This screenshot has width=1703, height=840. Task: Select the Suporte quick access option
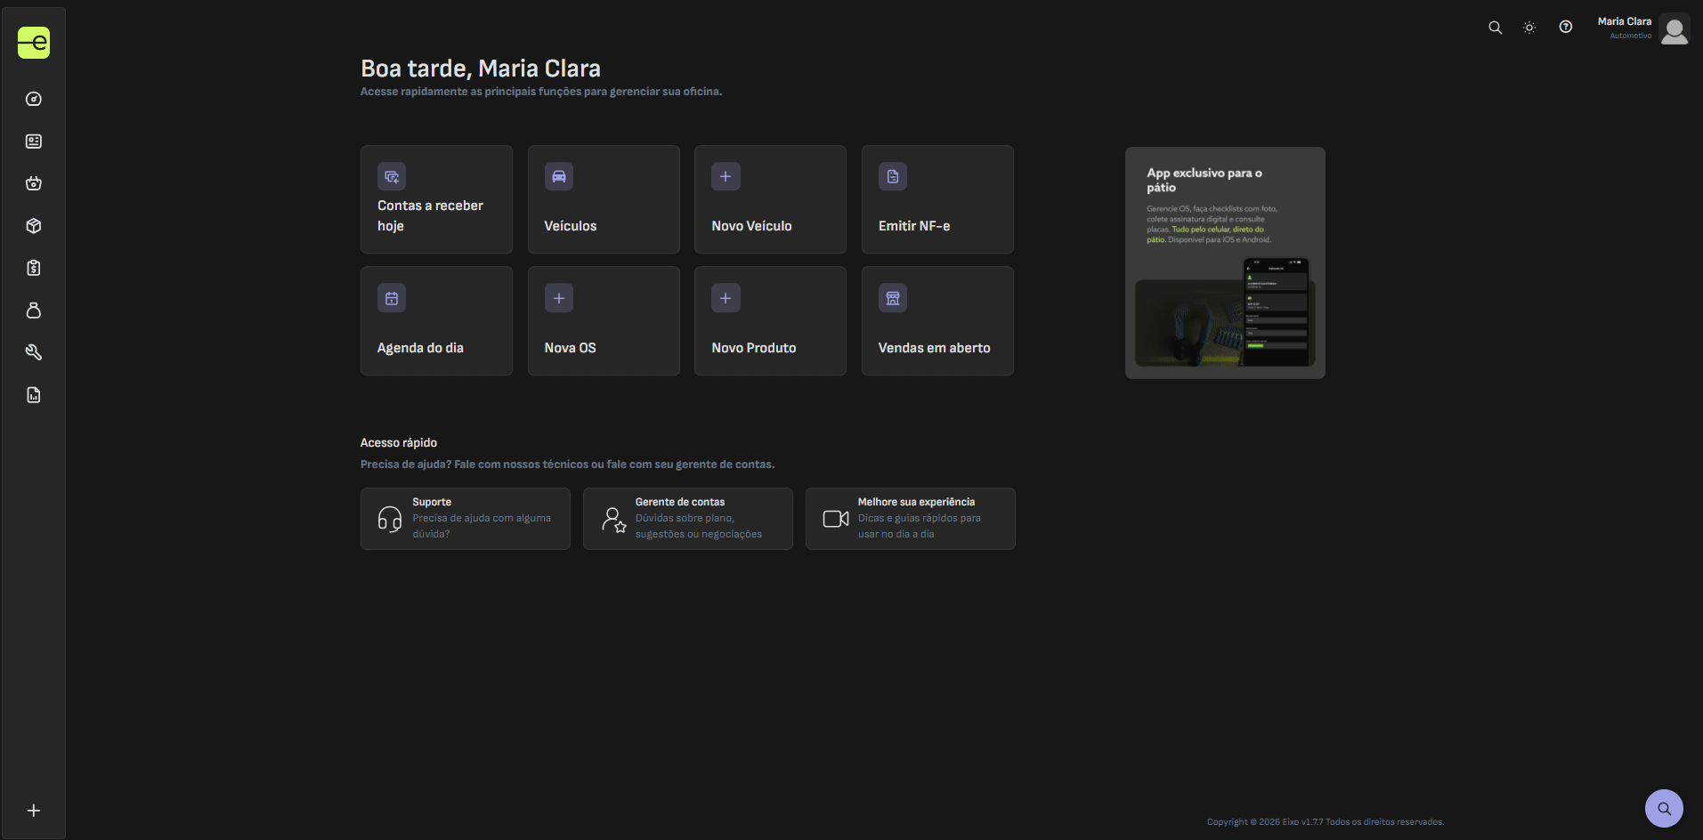(465, 519)
